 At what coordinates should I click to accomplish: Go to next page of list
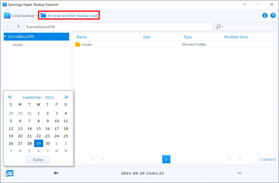pos(229,159)
